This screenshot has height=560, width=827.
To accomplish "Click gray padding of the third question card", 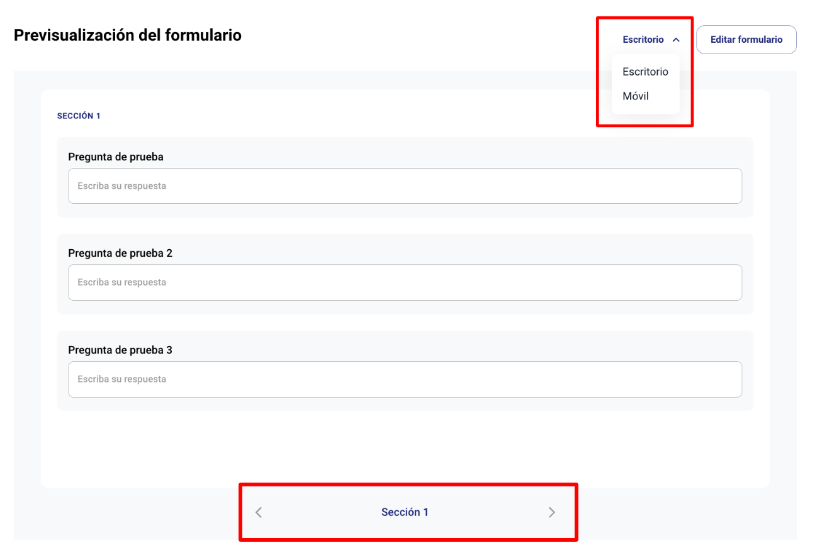I will 405,404.
